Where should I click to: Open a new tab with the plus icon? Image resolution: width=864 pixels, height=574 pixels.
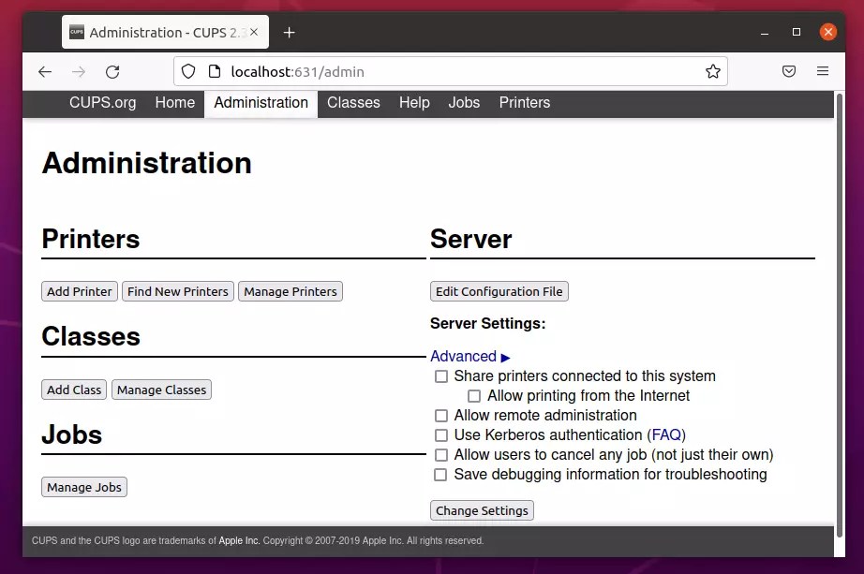[289, 31]
